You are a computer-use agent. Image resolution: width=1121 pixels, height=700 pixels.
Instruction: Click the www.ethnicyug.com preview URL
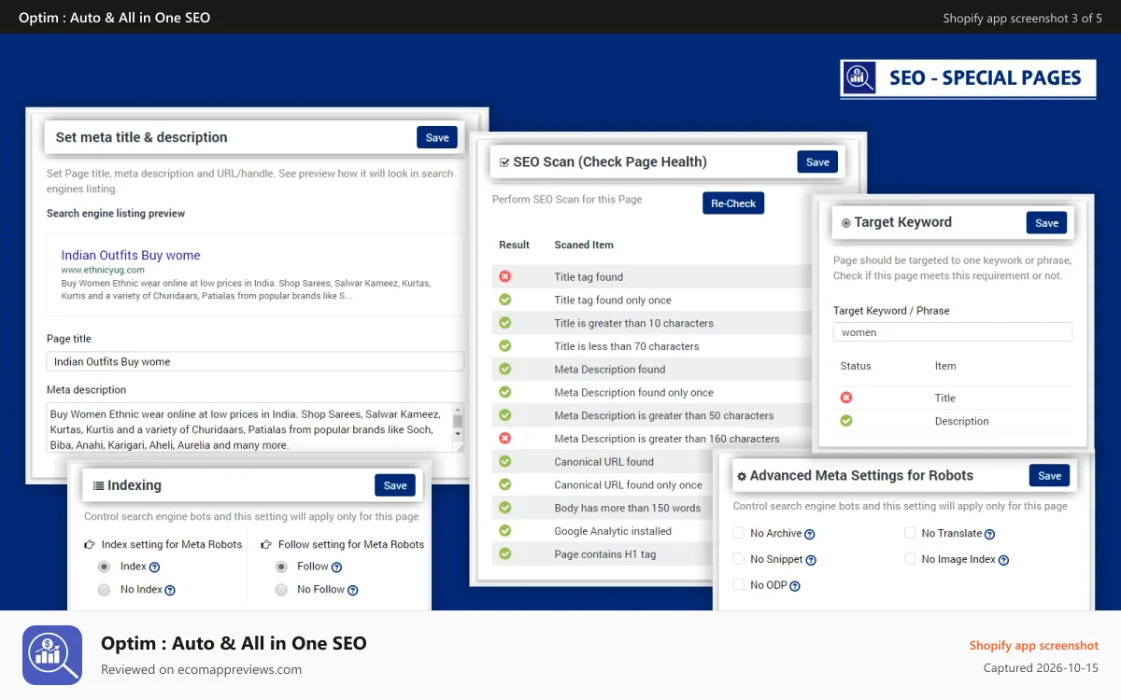point(103,270)
